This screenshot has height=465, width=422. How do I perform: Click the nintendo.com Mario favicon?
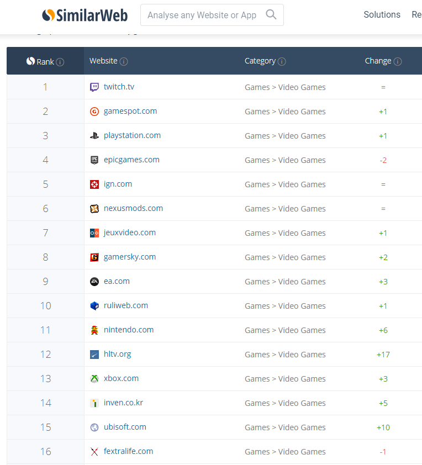tap(94, 330)
